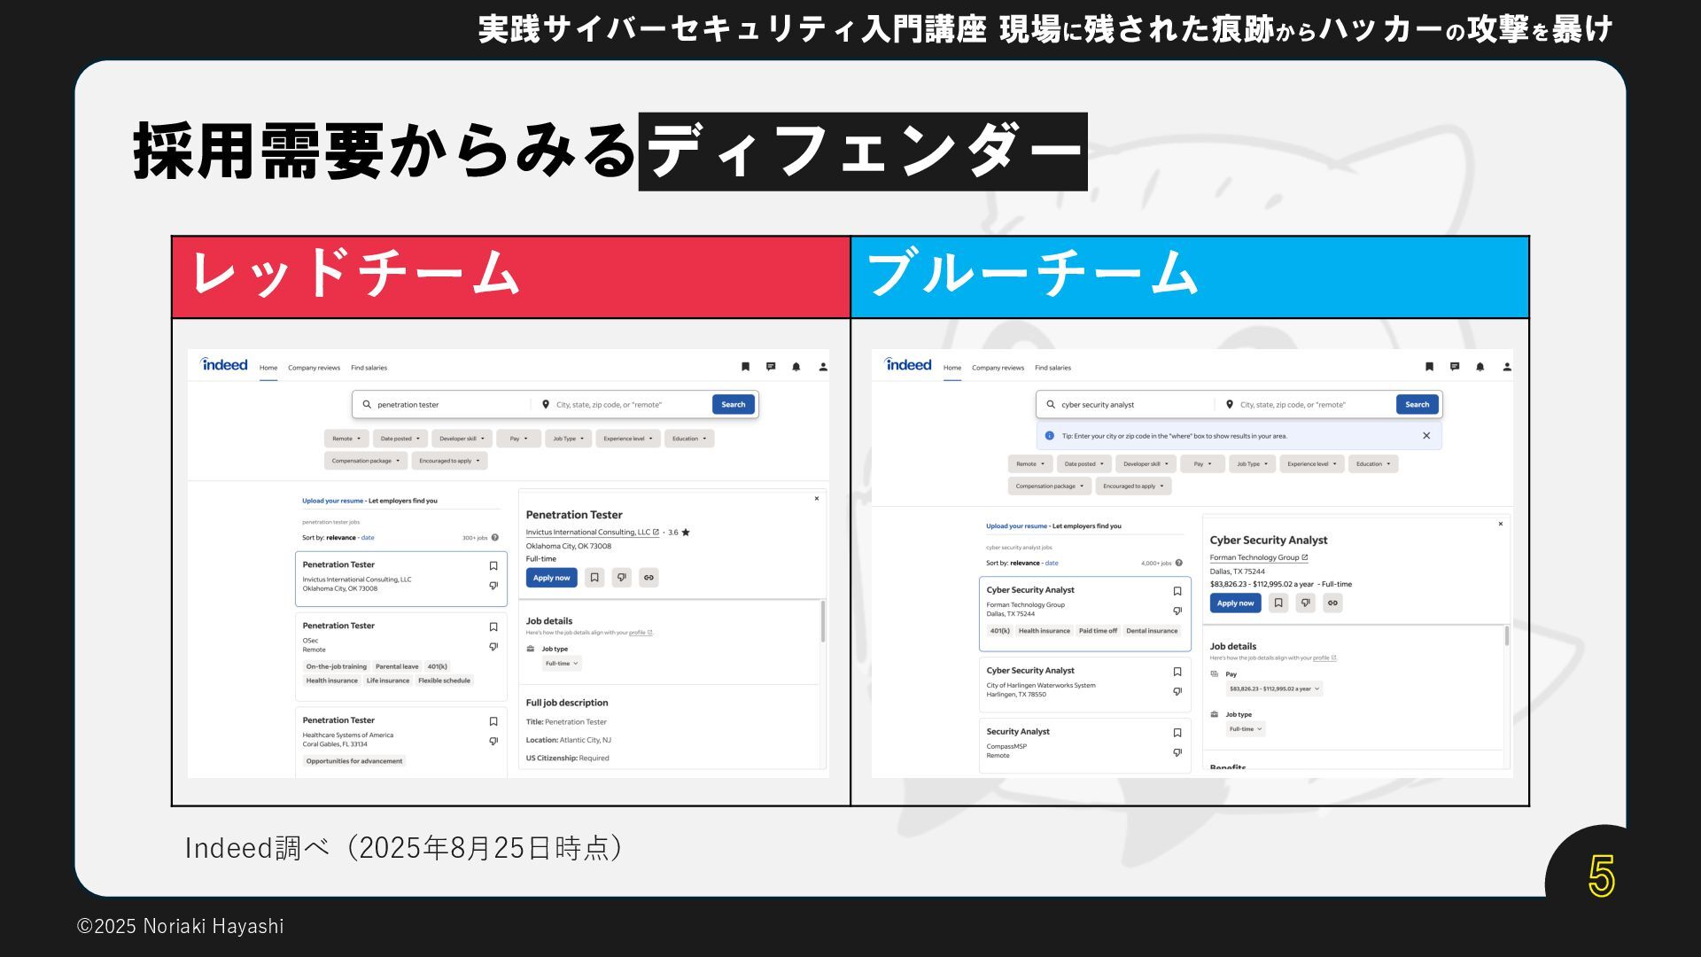This screenshot has height=957, width=1701.
Task: Open saved jobs bookmark in left Indeed header
Action: click(x=745, y=367)
